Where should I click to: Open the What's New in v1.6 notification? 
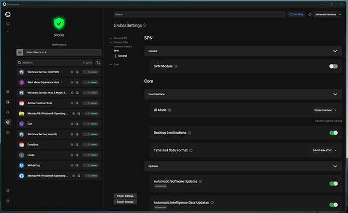click(59, 52)
